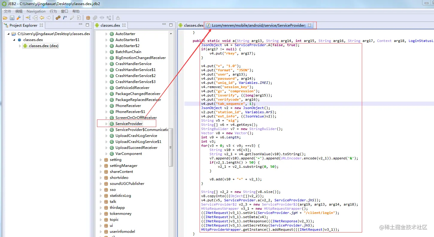Image resolution: width=434 pixels, height=237 pixels.
Task: Select the GetVoiceIdReceiver class
Action: (x=132, y=88)
